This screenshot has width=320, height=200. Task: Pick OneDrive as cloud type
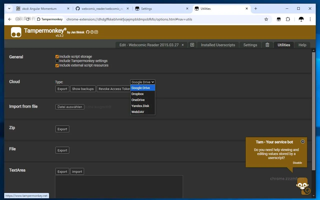138,100
